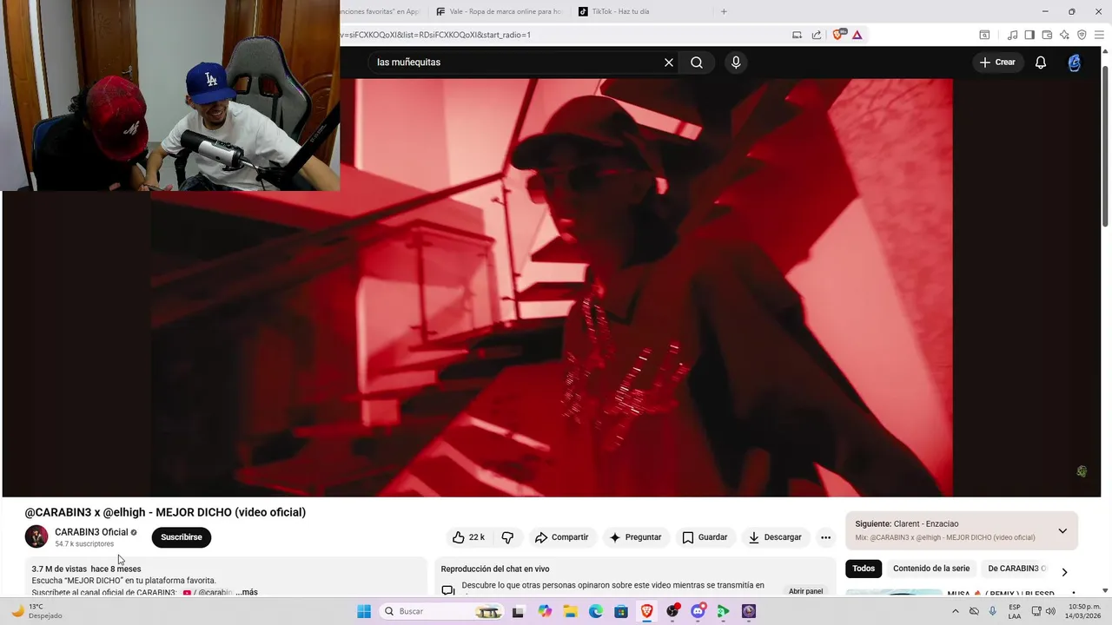Screen dimensions: 1112x625
Task: Open browser tab search icon
Action: 984,35
